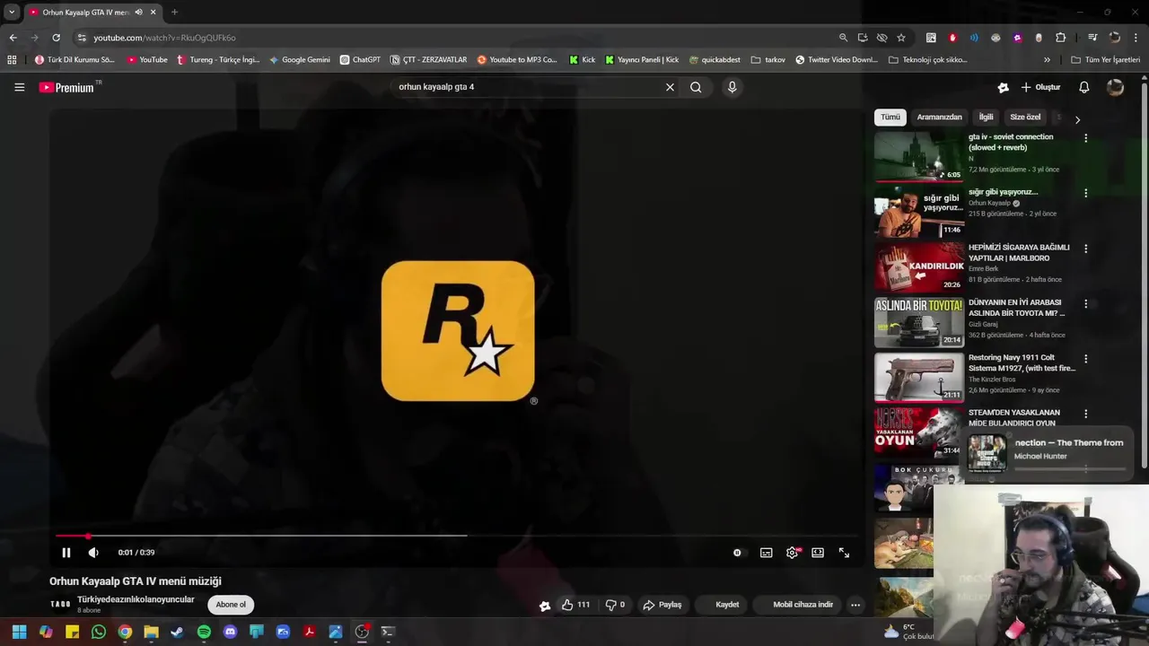The height and width of the screenshot is (646, 1149).
Task: Bookmark this page with star icon
Action: click(x=901, y=38)
